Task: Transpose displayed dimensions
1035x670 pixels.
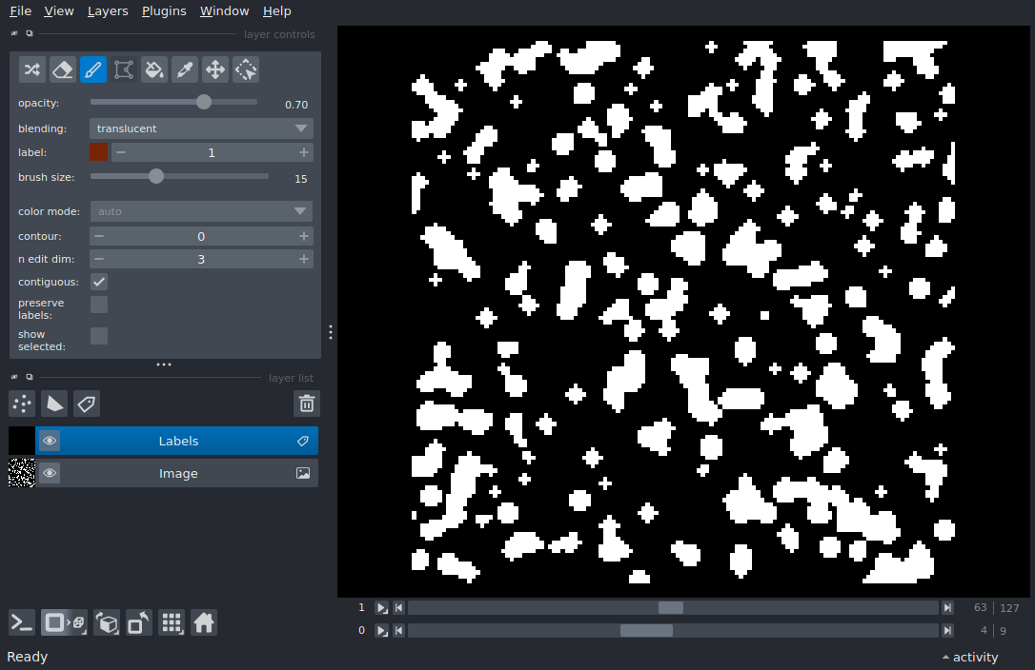Action: tap(138, 622)
